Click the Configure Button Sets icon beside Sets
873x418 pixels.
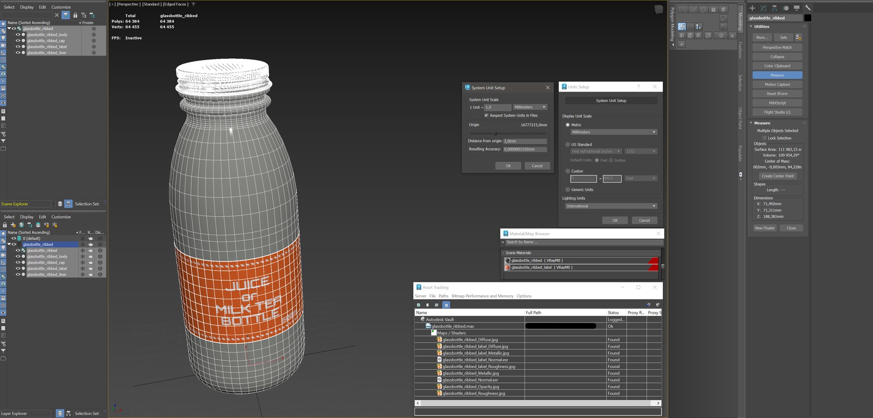pyautogui.click(x=798, y=37)
